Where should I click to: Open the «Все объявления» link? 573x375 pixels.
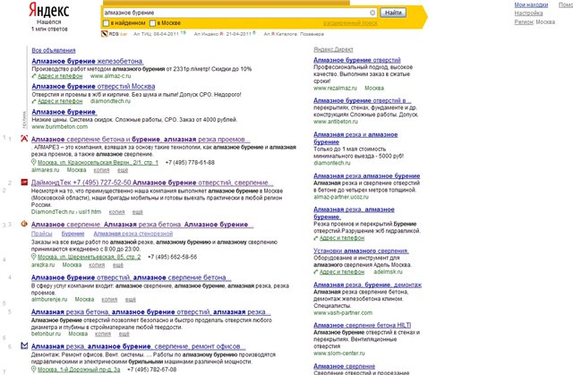[54, 50]
